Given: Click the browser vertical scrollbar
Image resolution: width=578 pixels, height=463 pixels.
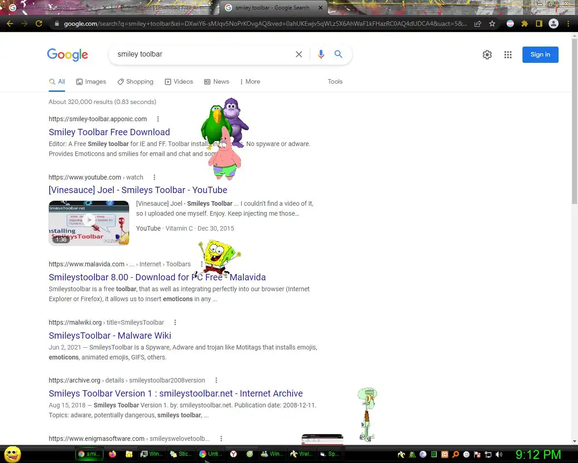Looking at the screenshot, I should [x=574, y=122].
